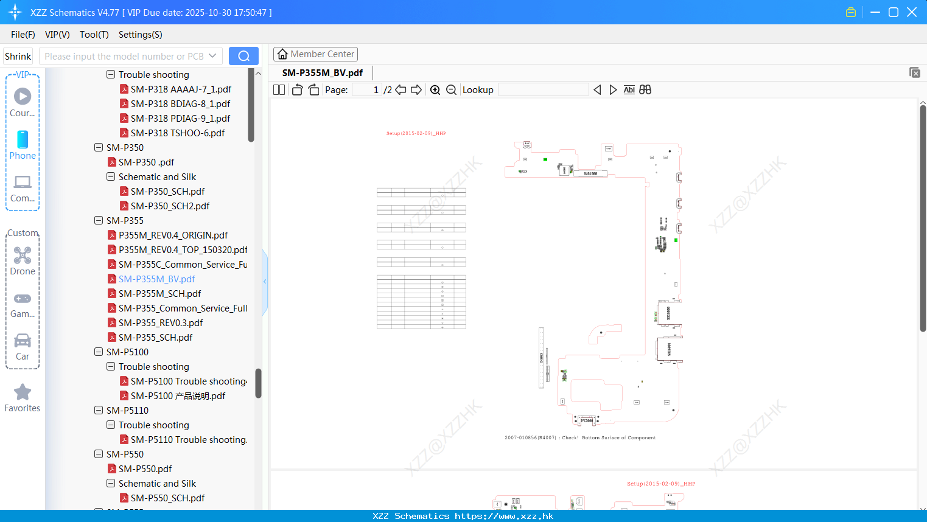This screenshot has width=927, height=522.
Task: Collapse Schematic and Silk under SM-P550
Action: [111, 483]
